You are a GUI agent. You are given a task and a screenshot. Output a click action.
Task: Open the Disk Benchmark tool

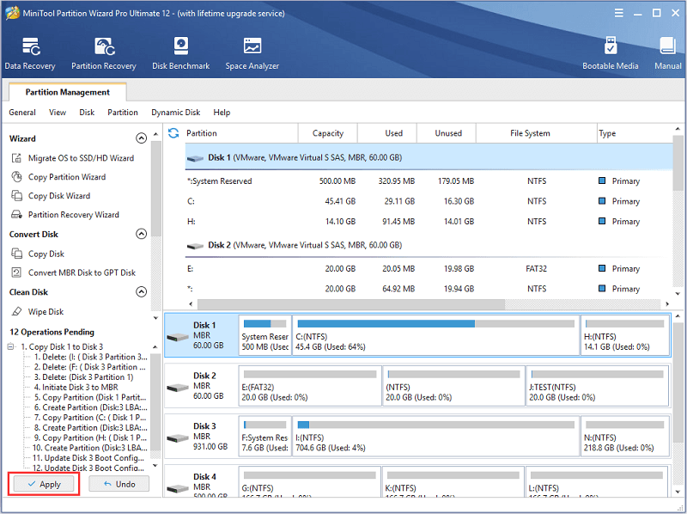(x=180, y=53)
